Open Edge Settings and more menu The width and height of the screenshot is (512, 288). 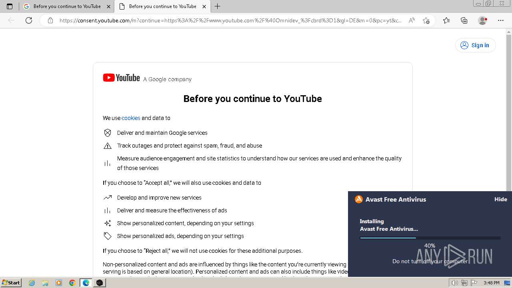tap(501, 20)
